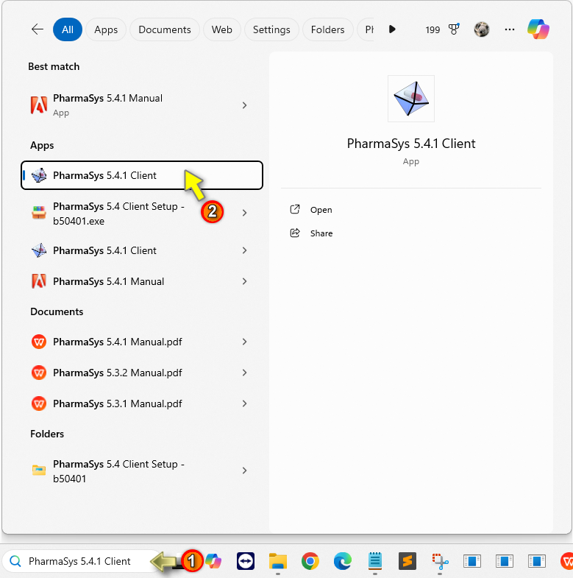Show more filter tabs with the play arrow
This screenshot has width=573, height=578.
pos(392,29)
